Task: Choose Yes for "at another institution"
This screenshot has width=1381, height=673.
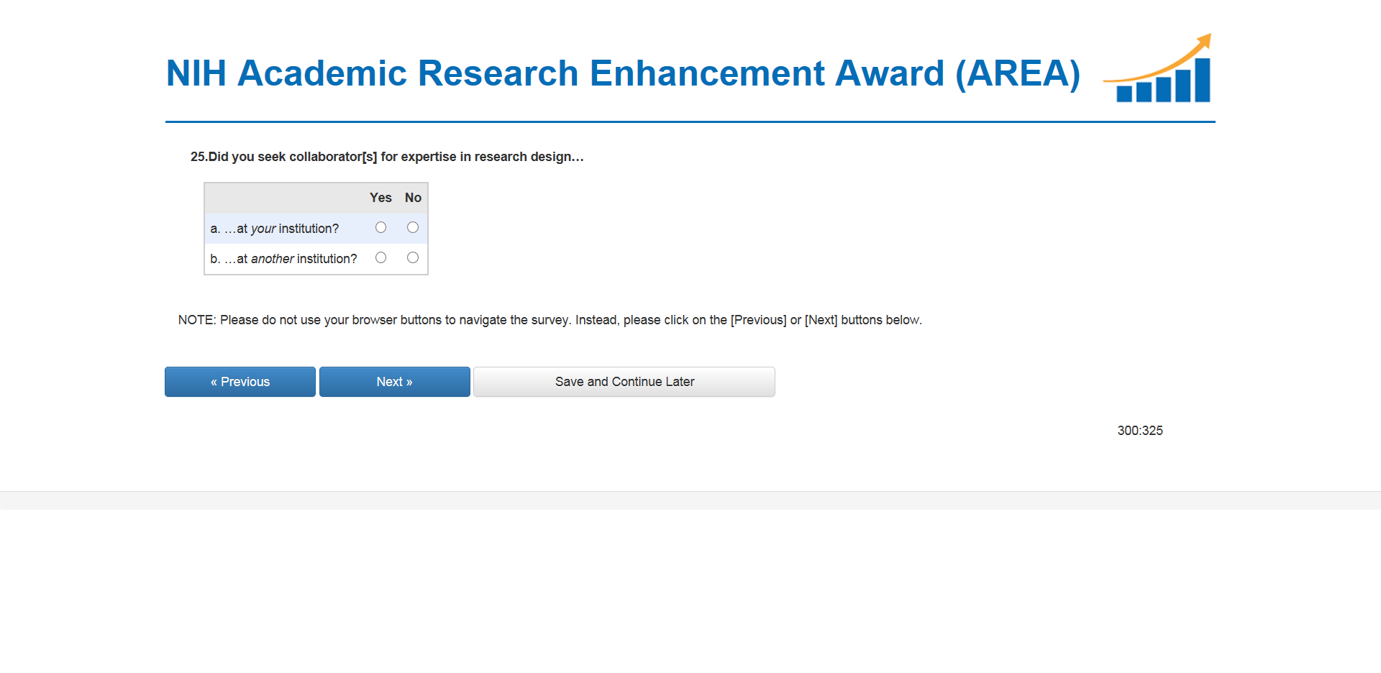Action: tap(380, 257)
